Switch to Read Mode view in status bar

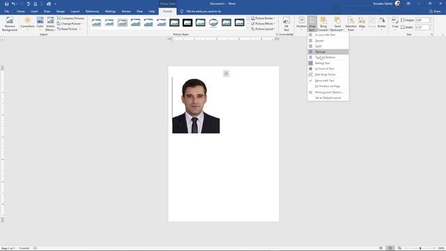pos(381,248)
